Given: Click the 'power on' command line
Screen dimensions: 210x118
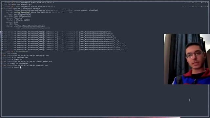Looking at the screenshot, I should point(12,59).
